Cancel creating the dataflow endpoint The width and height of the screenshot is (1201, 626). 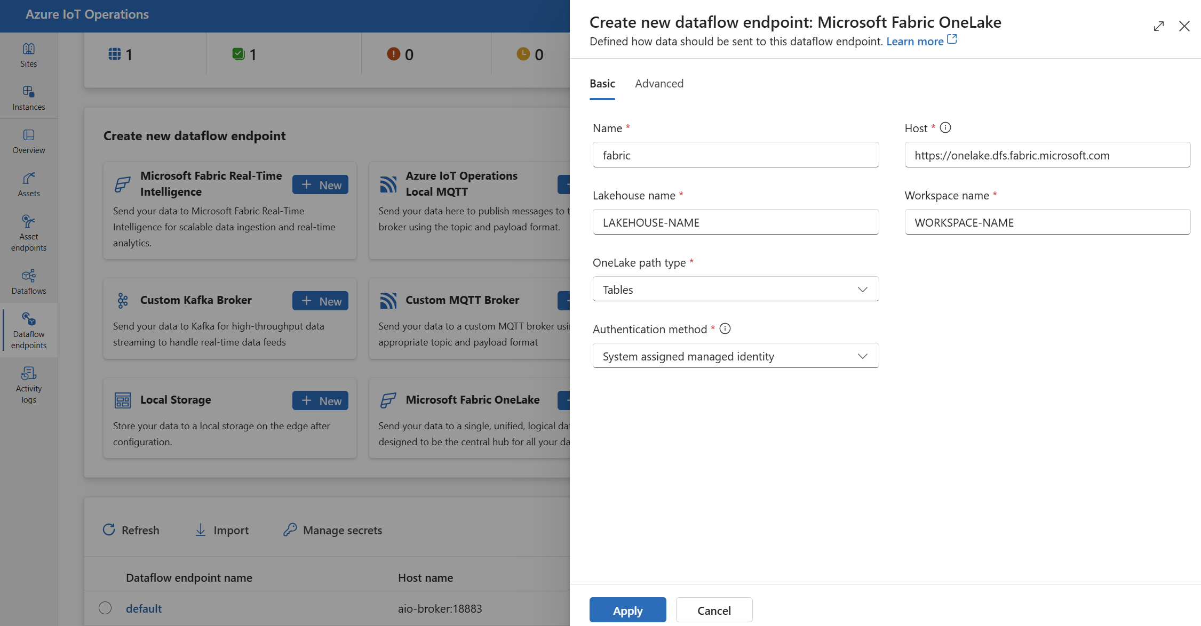pos(713,610)
